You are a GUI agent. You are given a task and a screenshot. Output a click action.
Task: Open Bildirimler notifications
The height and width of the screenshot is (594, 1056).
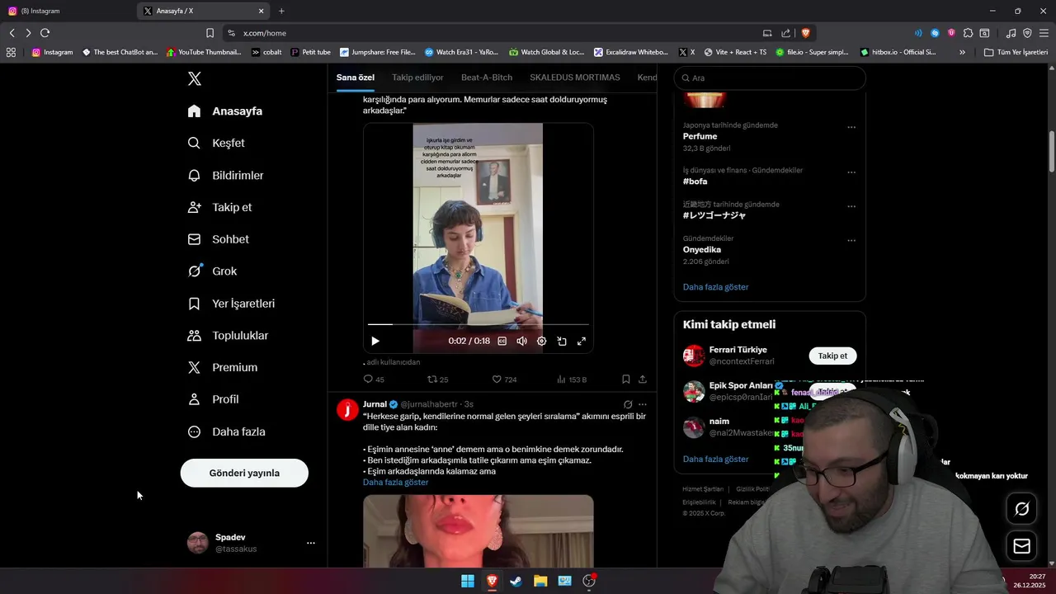226,176
